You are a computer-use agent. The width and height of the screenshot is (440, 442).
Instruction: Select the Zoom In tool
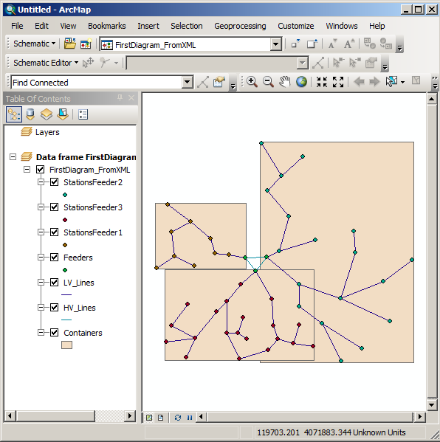tap(252, 82)
